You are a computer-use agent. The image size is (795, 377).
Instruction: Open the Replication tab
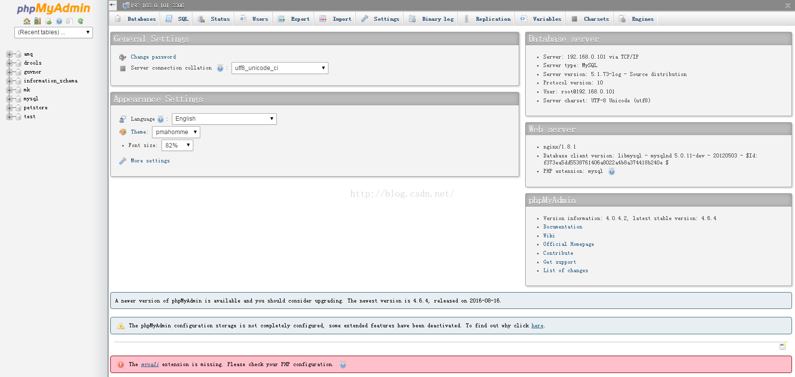[x=486, y=19]
